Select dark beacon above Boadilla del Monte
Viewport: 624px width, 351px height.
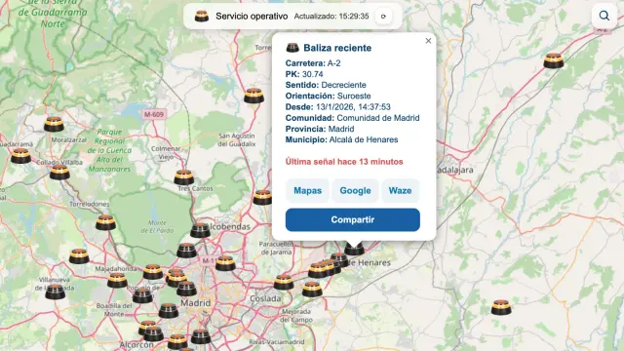pos(142,295)
